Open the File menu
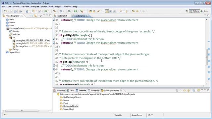 (x=4, y=7)
